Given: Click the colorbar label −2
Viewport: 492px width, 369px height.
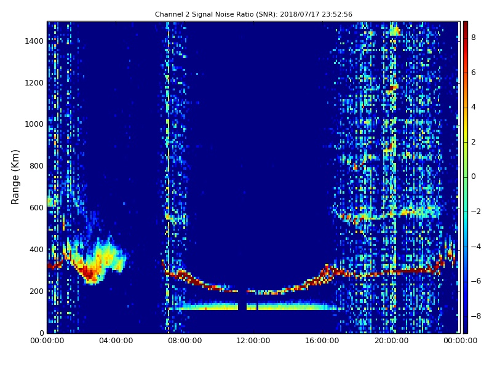Looking at the screenshot, I should point(476,212).
